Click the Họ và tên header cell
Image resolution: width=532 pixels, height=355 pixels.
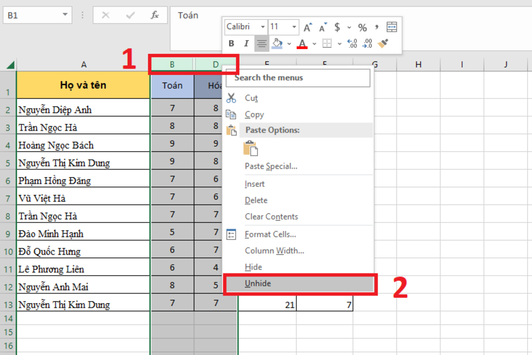83,85
